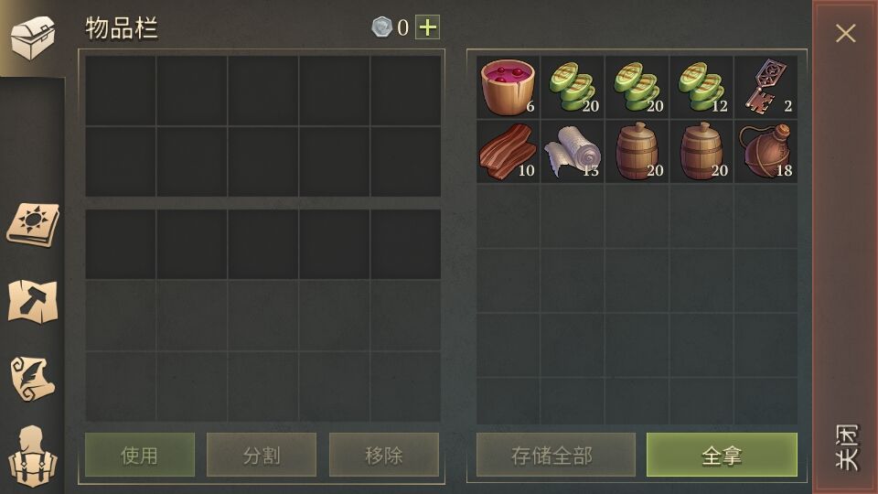Open the quill scroll quests tab
The image size is (878, 494).
[33, 378]
